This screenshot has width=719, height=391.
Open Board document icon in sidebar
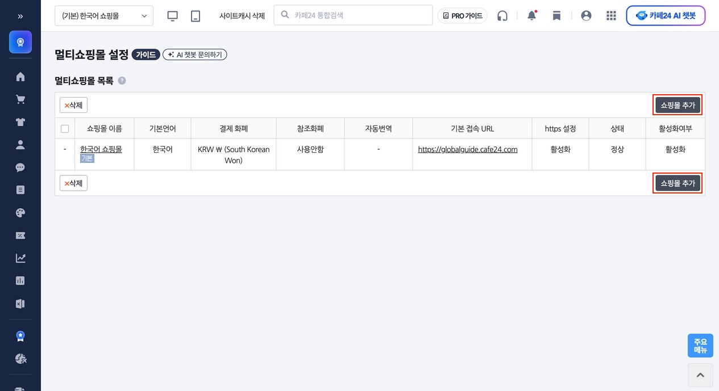coord(20,190)
